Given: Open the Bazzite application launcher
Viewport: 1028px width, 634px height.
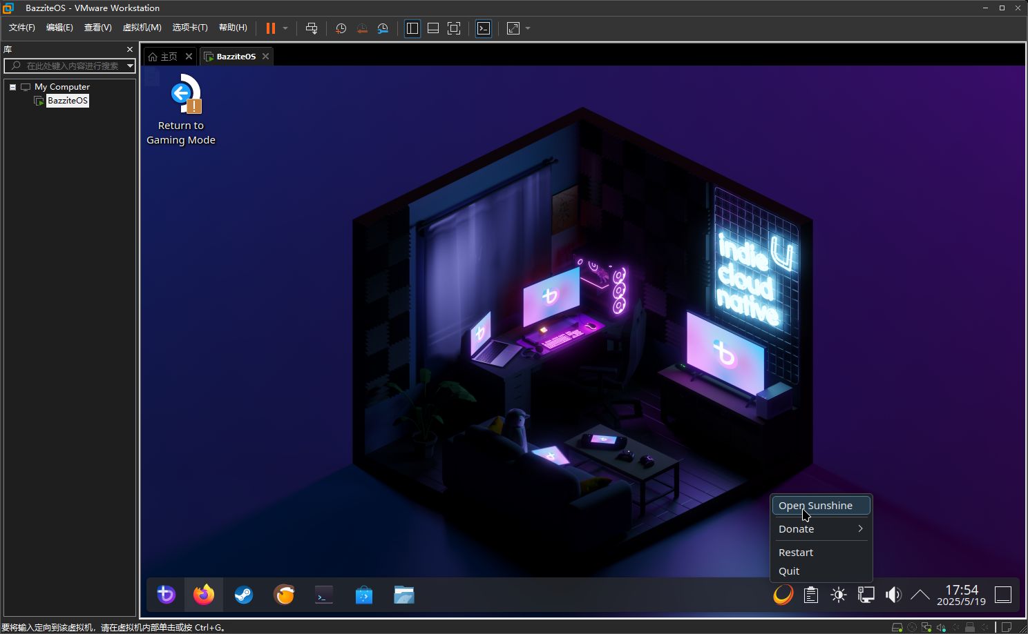Looking at the screenshot, I should tap(166, 595).
